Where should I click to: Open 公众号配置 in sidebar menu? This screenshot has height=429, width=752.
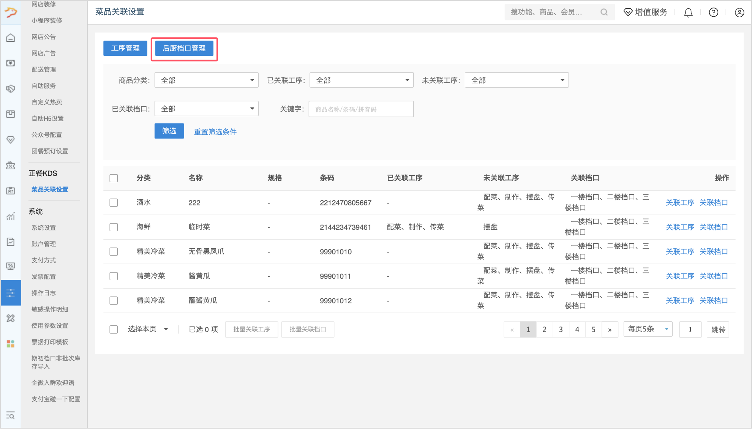point(47,135)
